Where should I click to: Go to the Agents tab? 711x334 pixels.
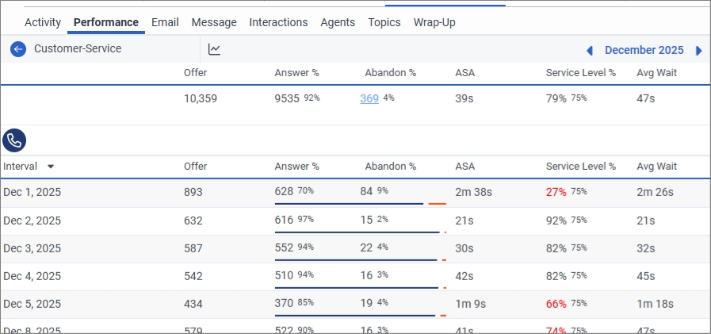coord(338,22)
